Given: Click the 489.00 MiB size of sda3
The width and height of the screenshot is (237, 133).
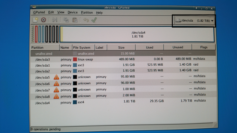Looking at the screenshot, I should [127, 59].
